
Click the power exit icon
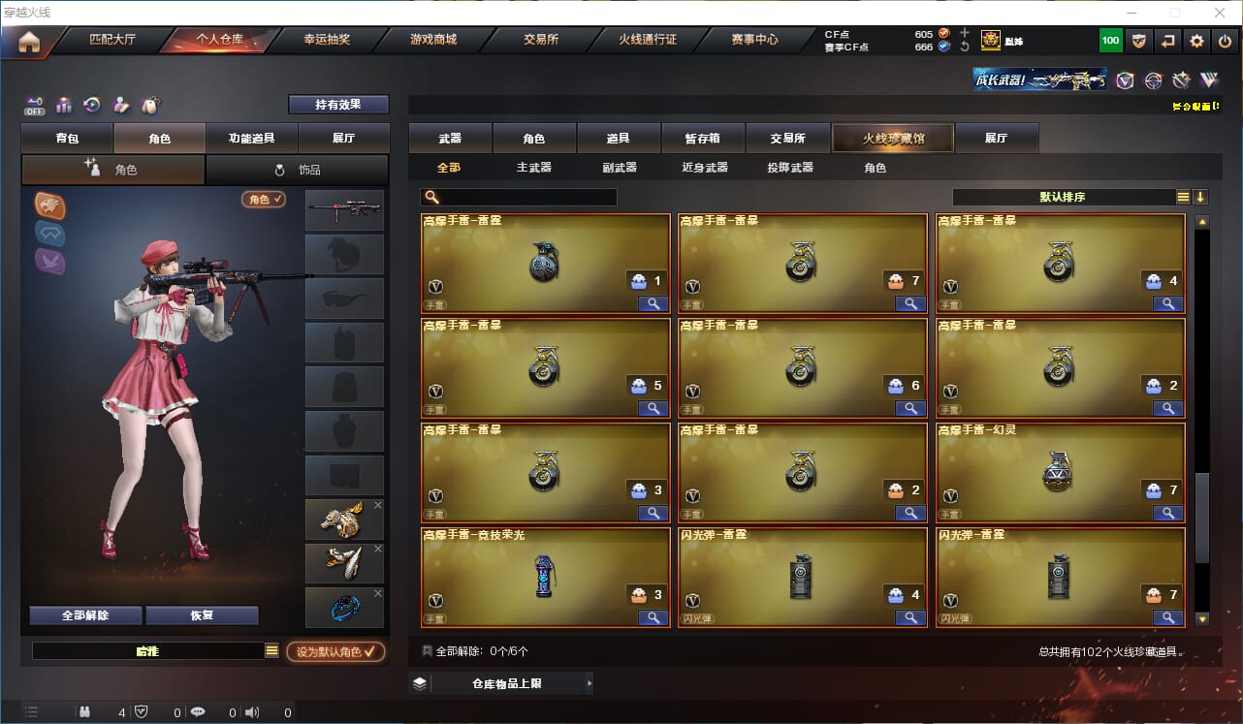coord(1225,41)
